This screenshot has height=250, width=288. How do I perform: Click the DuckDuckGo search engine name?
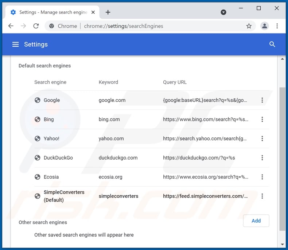(58, 158)
